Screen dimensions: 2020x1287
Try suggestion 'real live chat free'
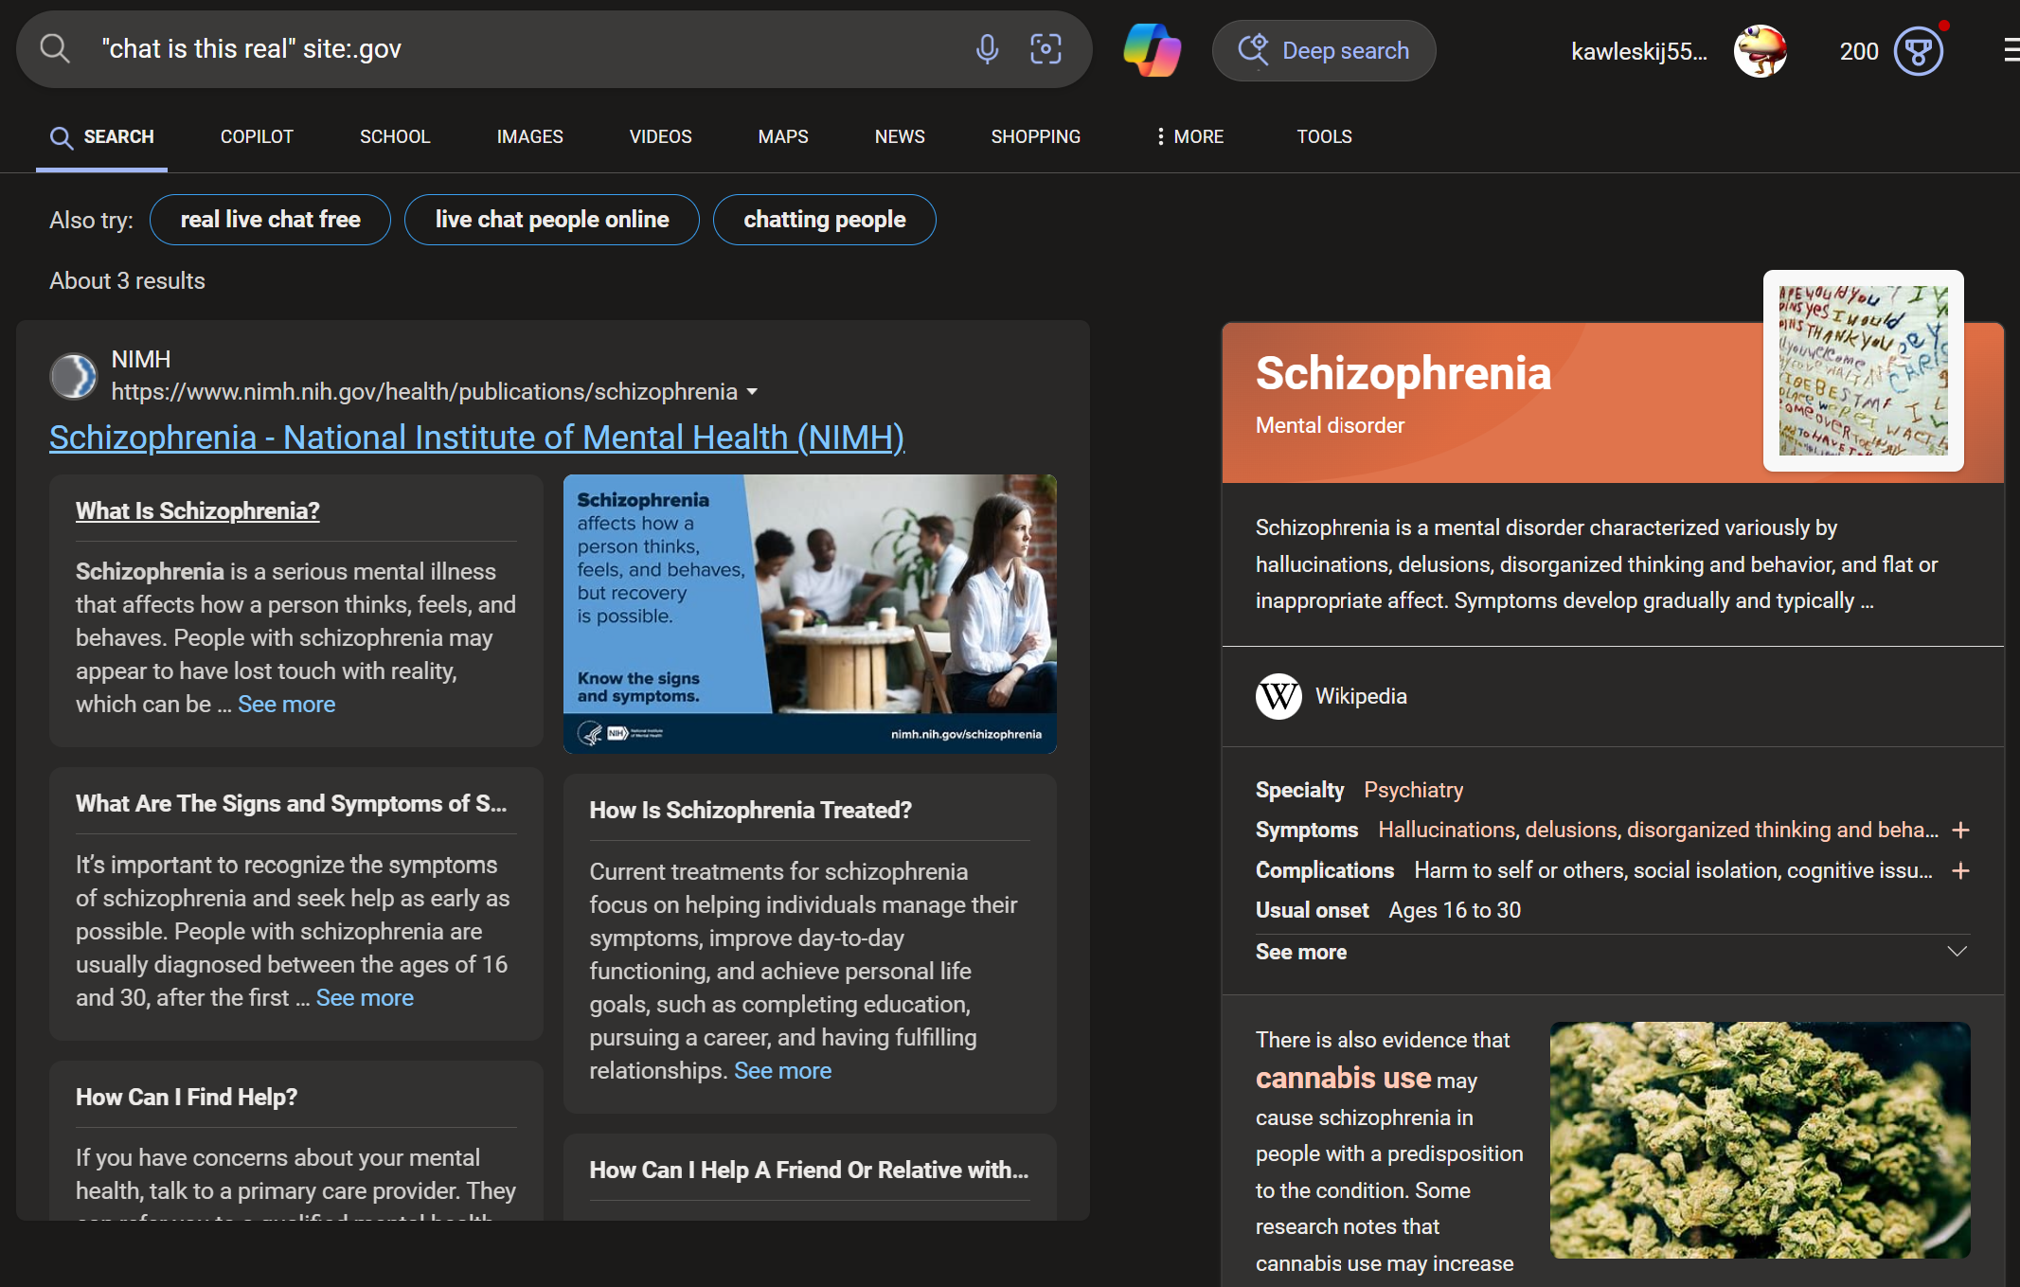(270, 220)
